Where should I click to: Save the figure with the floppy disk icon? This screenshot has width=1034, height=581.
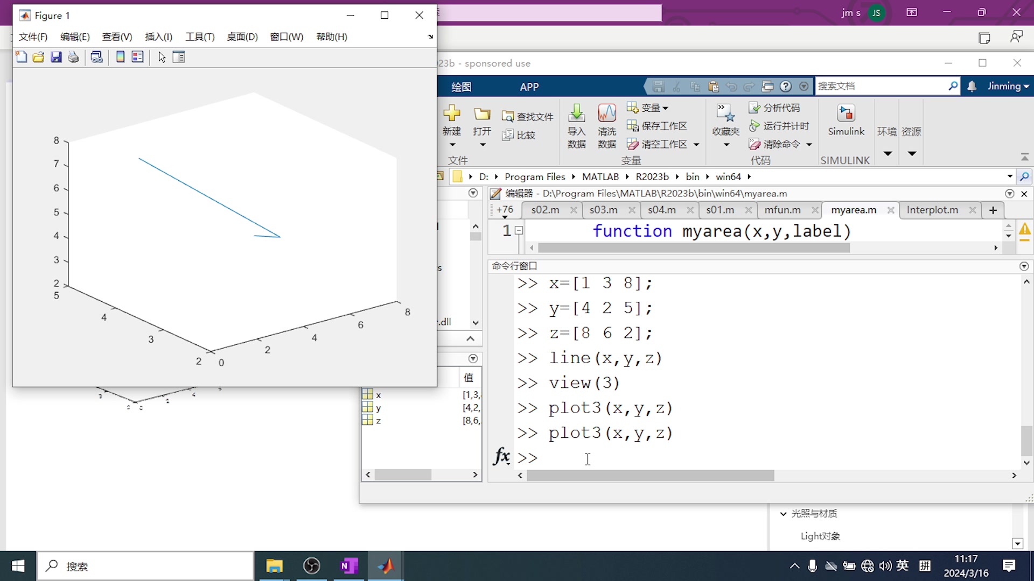[x=56, y=57]
